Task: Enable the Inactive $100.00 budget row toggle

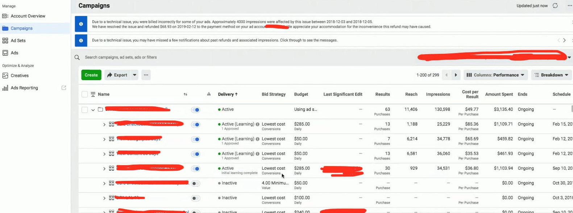Action: (195, 198)
